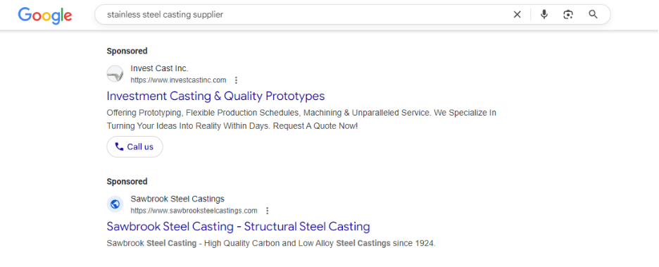
Task: Open Google Lens image search icon
Action: (567, 15)
